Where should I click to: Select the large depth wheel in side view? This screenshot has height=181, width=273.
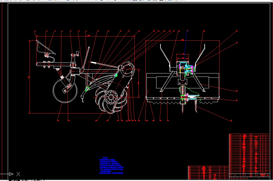tap(65, 91)
